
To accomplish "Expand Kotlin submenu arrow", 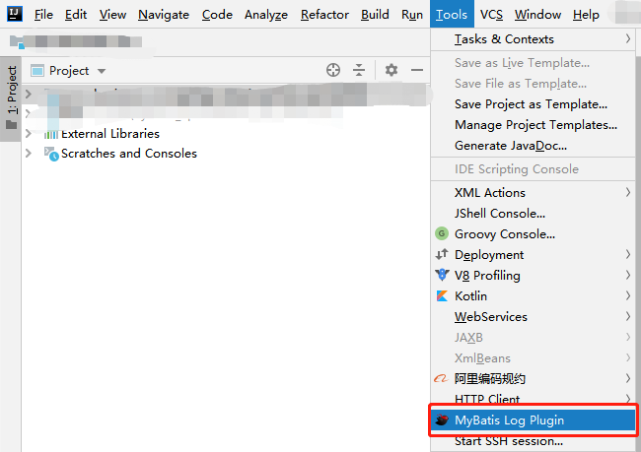I will [x=627, y=295].
